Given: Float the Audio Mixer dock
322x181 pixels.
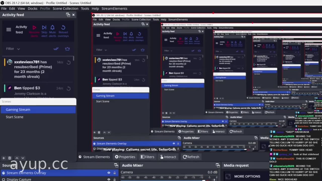Looking at the screenshot, I should point(218,165).
